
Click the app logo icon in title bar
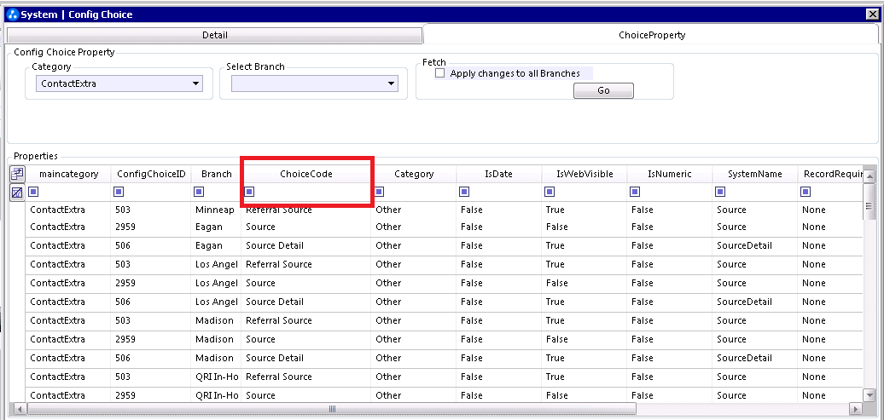click(x=13, y=14)
